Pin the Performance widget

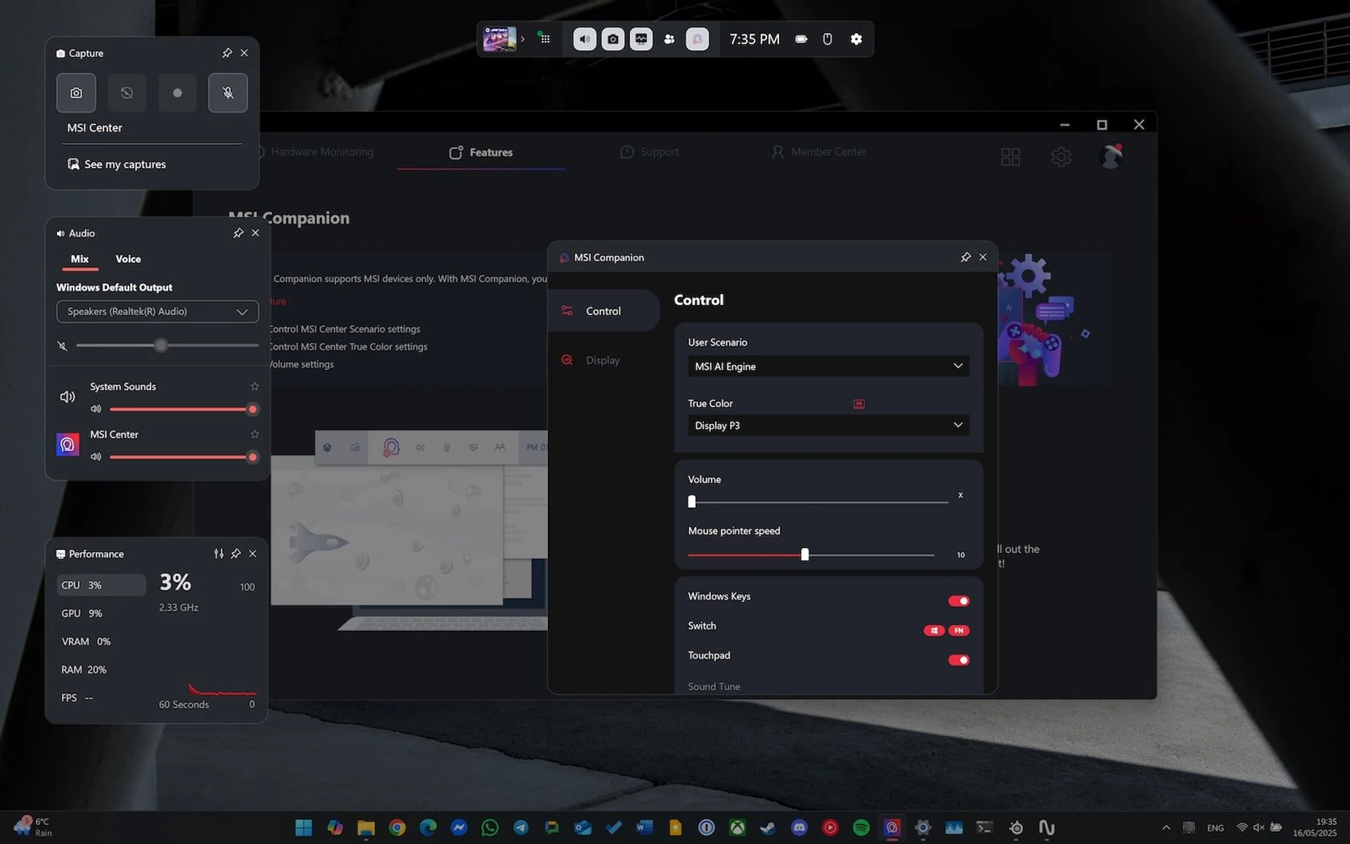coord(236,554)
